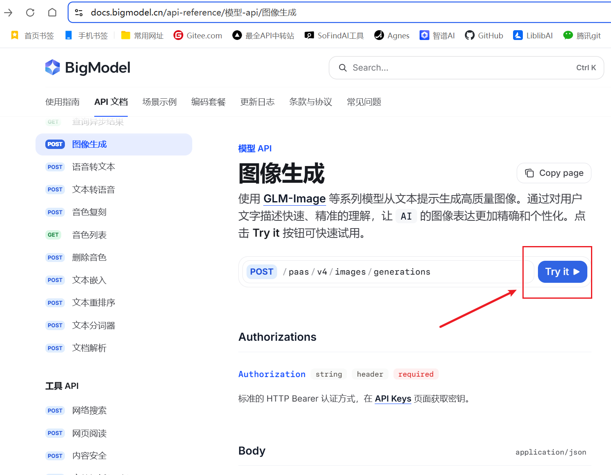Open the 条款与协议 tab
Image resolution: width=611 pixels, height=475 pixels.
tap(311, 102)
